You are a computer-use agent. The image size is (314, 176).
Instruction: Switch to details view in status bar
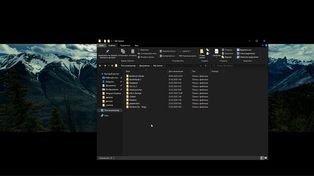click(x=262, y=158)
